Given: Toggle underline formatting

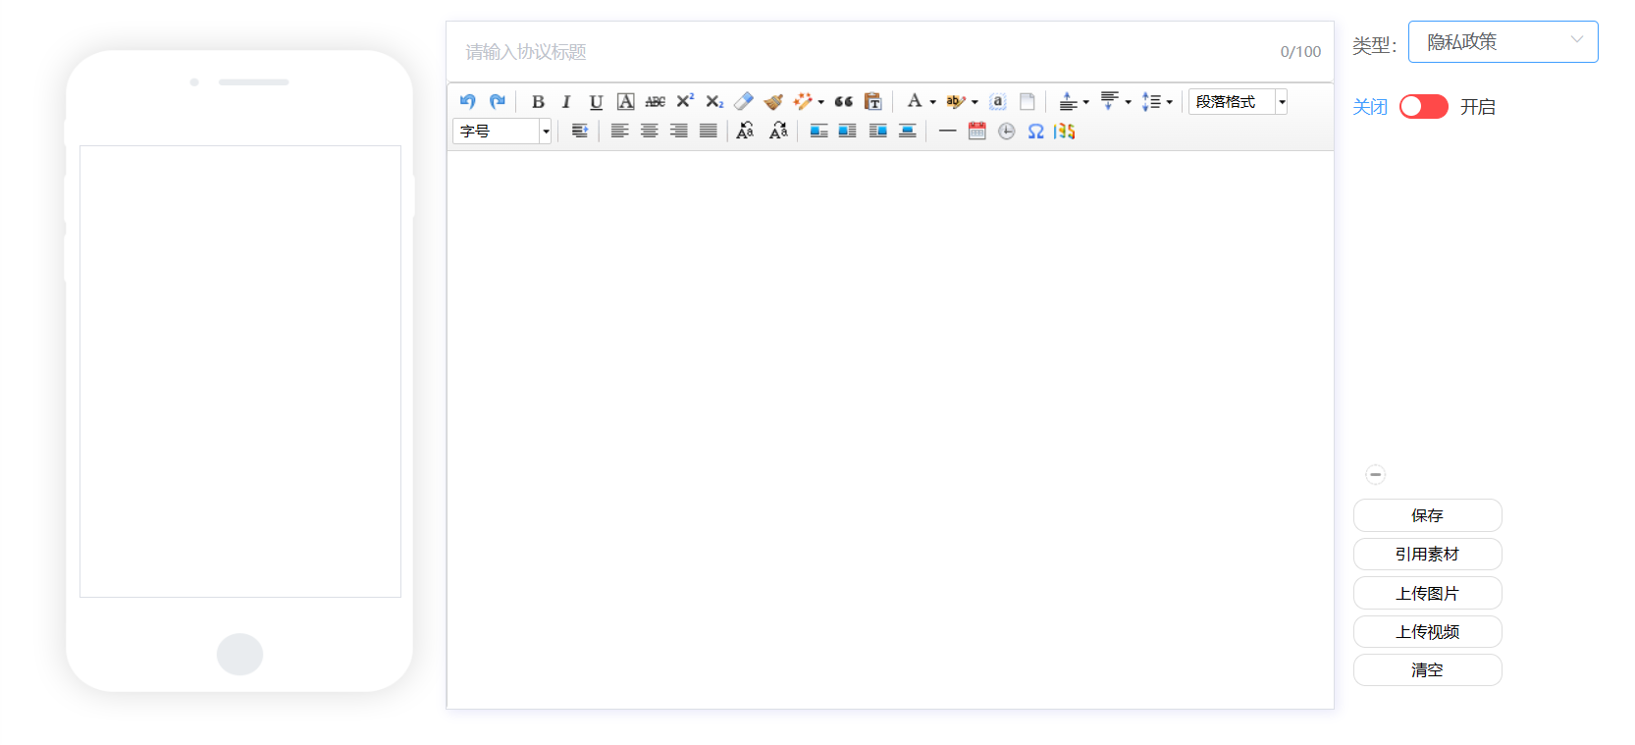Looking at the screenshot, I should [596, 101].
